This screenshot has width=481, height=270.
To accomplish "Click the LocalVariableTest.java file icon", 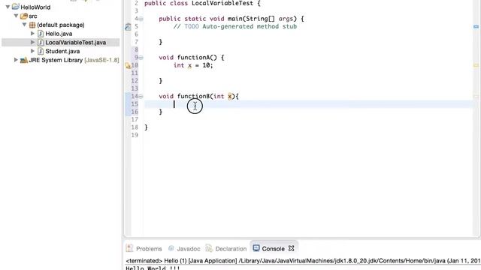I will (41, 42).
